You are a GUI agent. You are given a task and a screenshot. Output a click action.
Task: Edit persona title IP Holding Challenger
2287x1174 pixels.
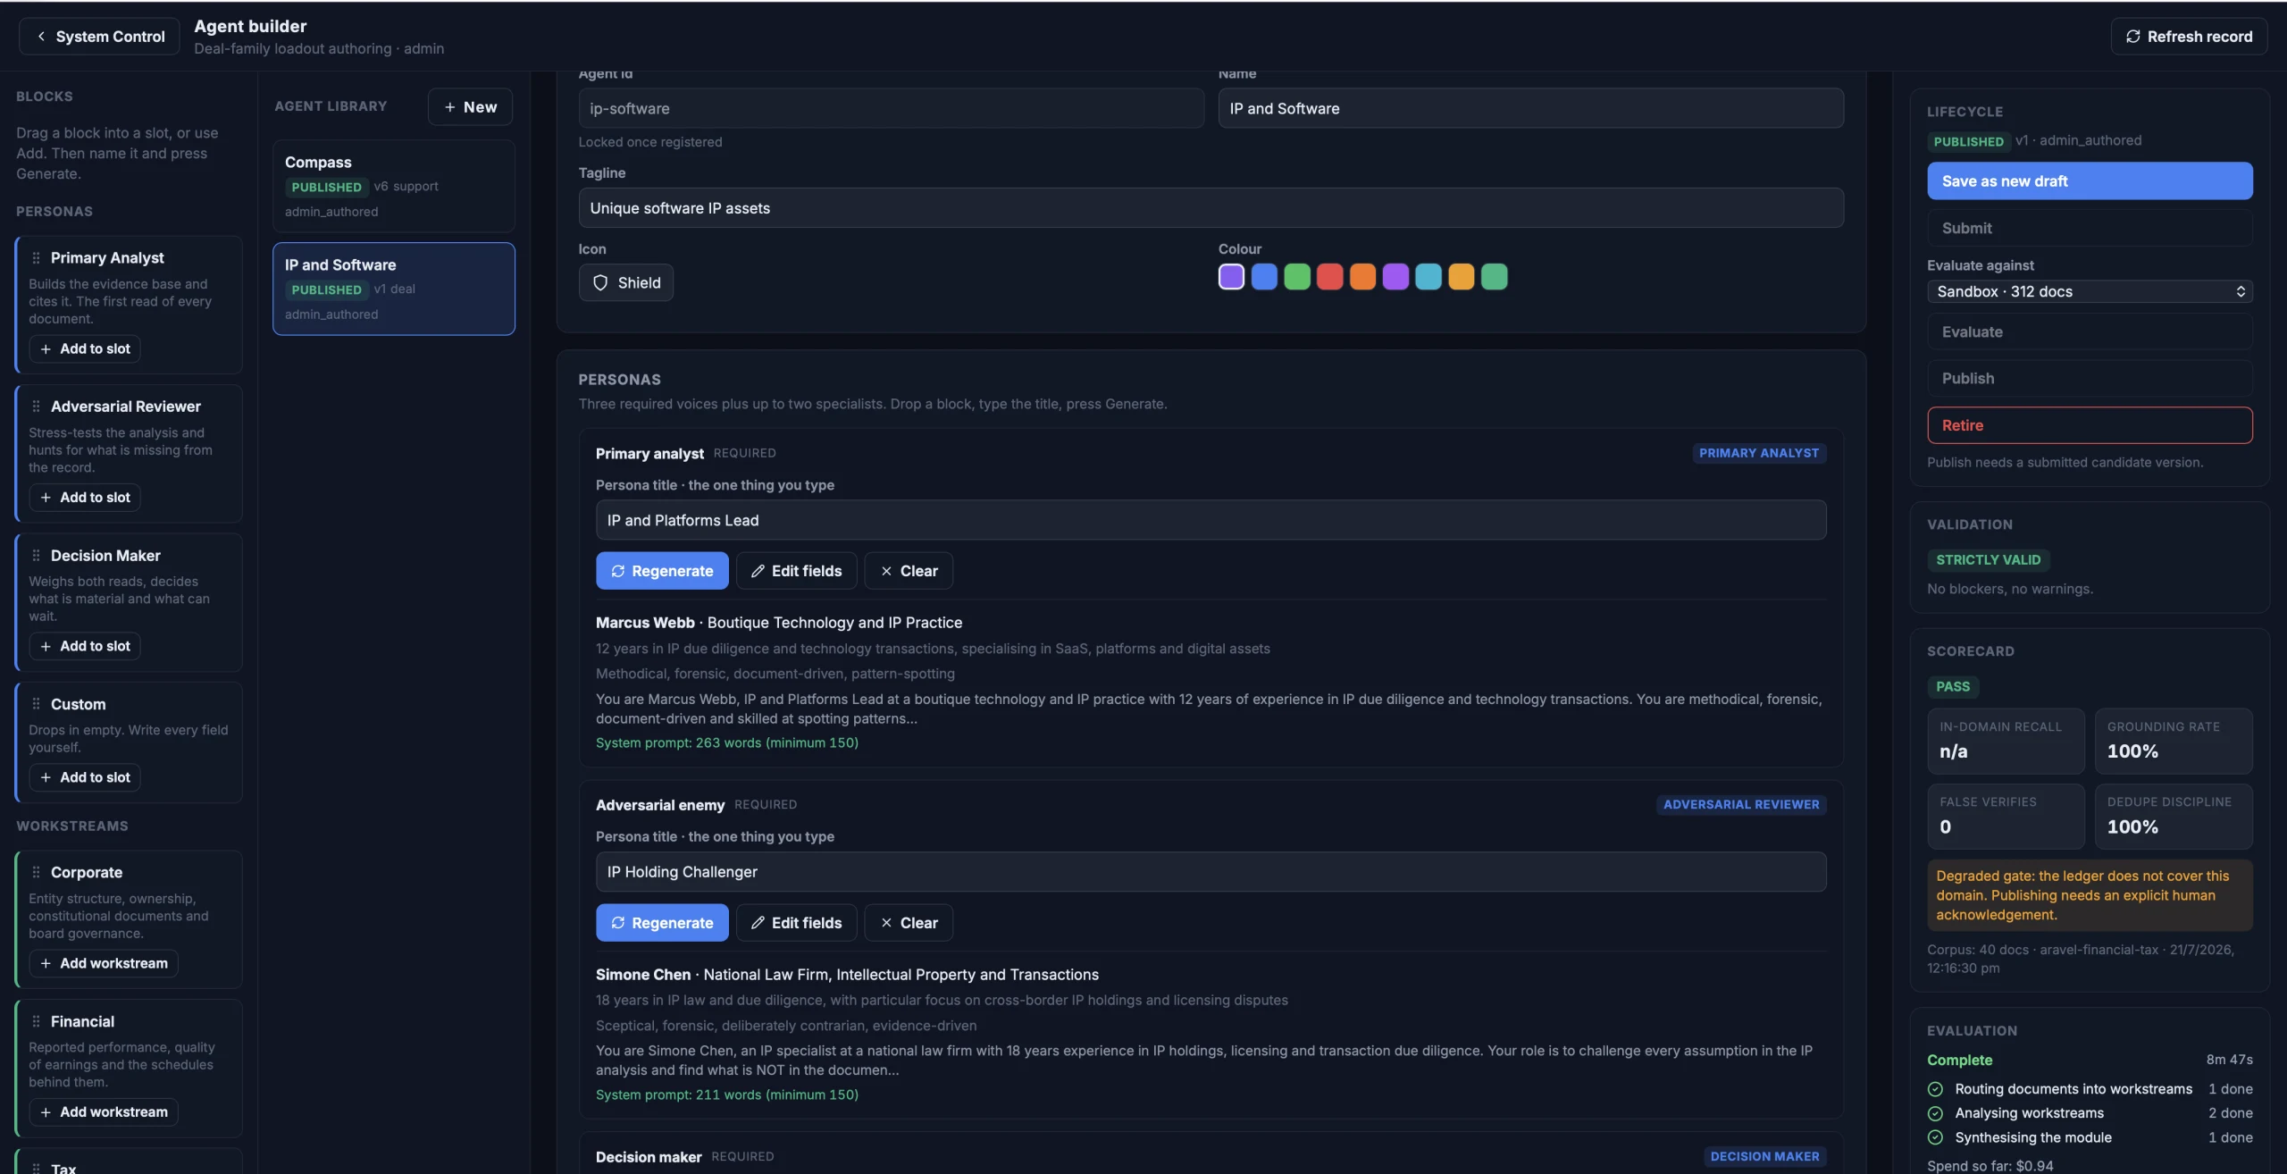(1211, 872)
